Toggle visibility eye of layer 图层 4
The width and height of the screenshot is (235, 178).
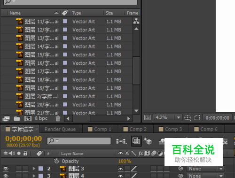[6, 176]
